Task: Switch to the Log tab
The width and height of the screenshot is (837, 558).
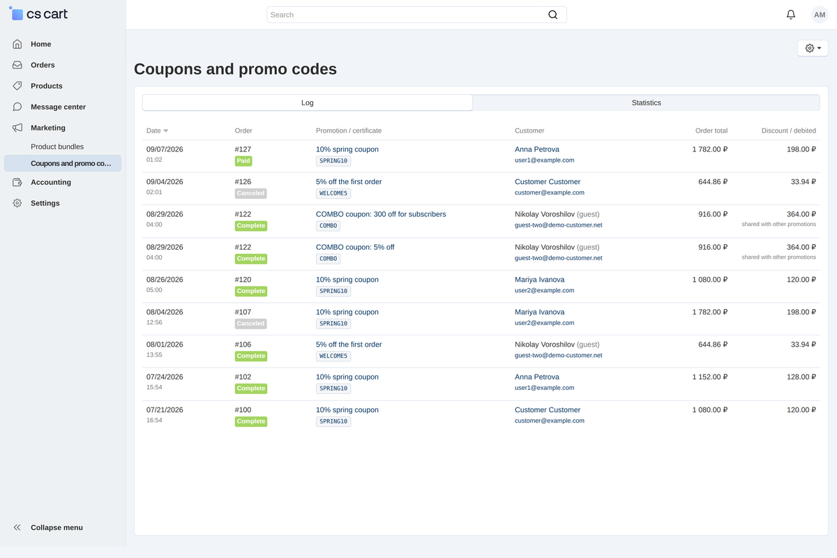Action: (308, 103)
